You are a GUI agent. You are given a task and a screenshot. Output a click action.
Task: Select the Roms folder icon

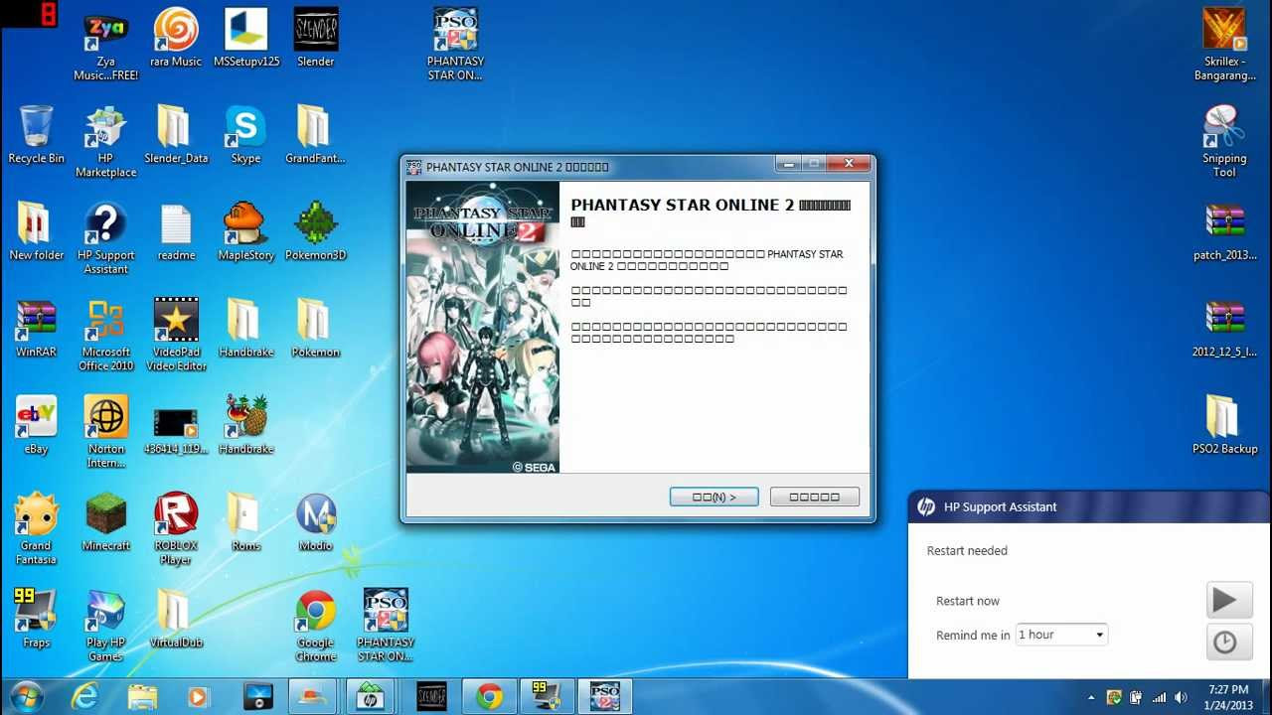coord(245,522)
